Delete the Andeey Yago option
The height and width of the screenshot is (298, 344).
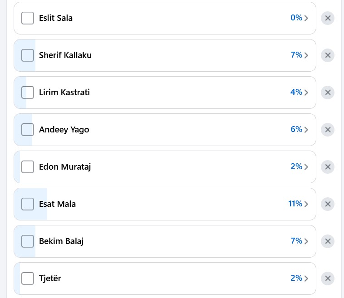click(328, 130)
